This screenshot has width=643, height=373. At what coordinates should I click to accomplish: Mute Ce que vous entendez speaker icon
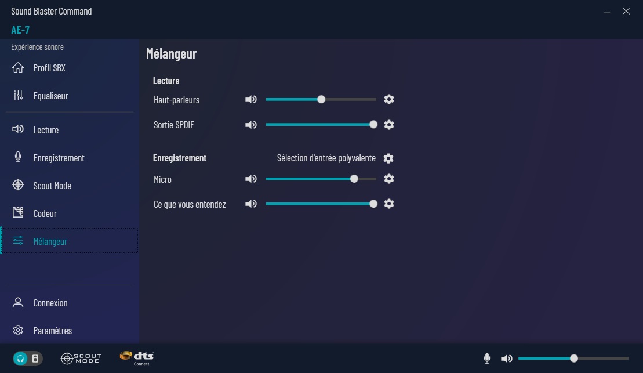point(251,204)
